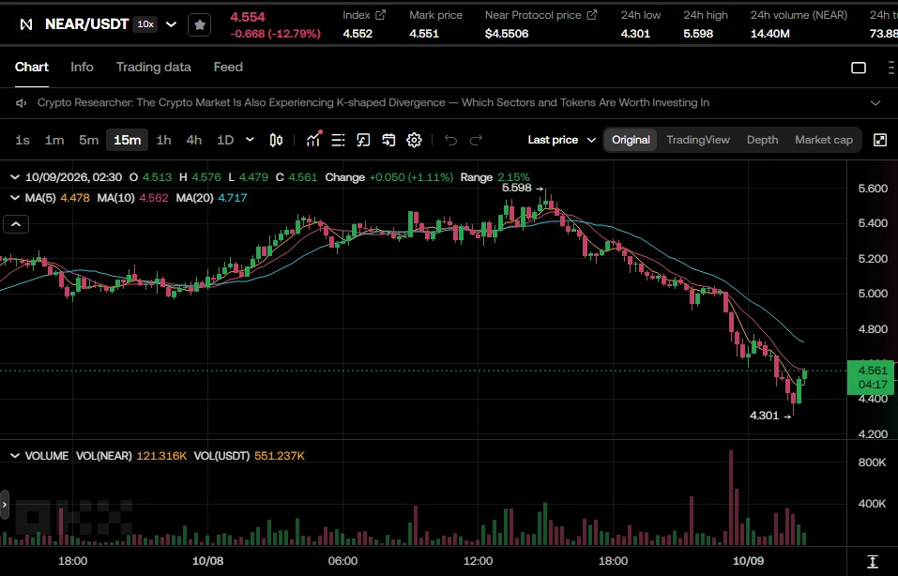Open the indicators icon in chart toolbar
The width and height of the screenshot is (898, 576).
point(313,140)
